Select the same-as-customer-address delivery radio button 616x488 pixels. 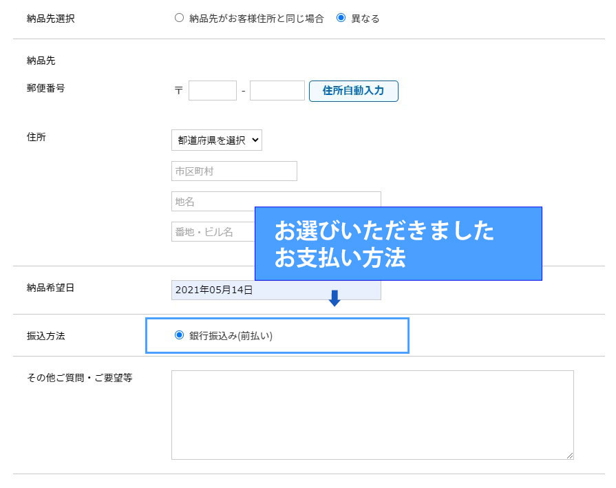point(179,19)
